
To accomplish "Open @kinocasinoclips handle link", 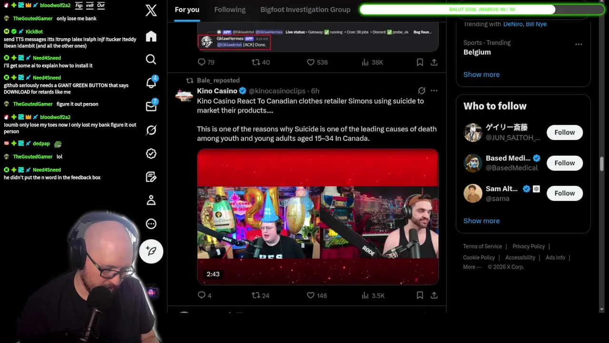I will (277, 91).
